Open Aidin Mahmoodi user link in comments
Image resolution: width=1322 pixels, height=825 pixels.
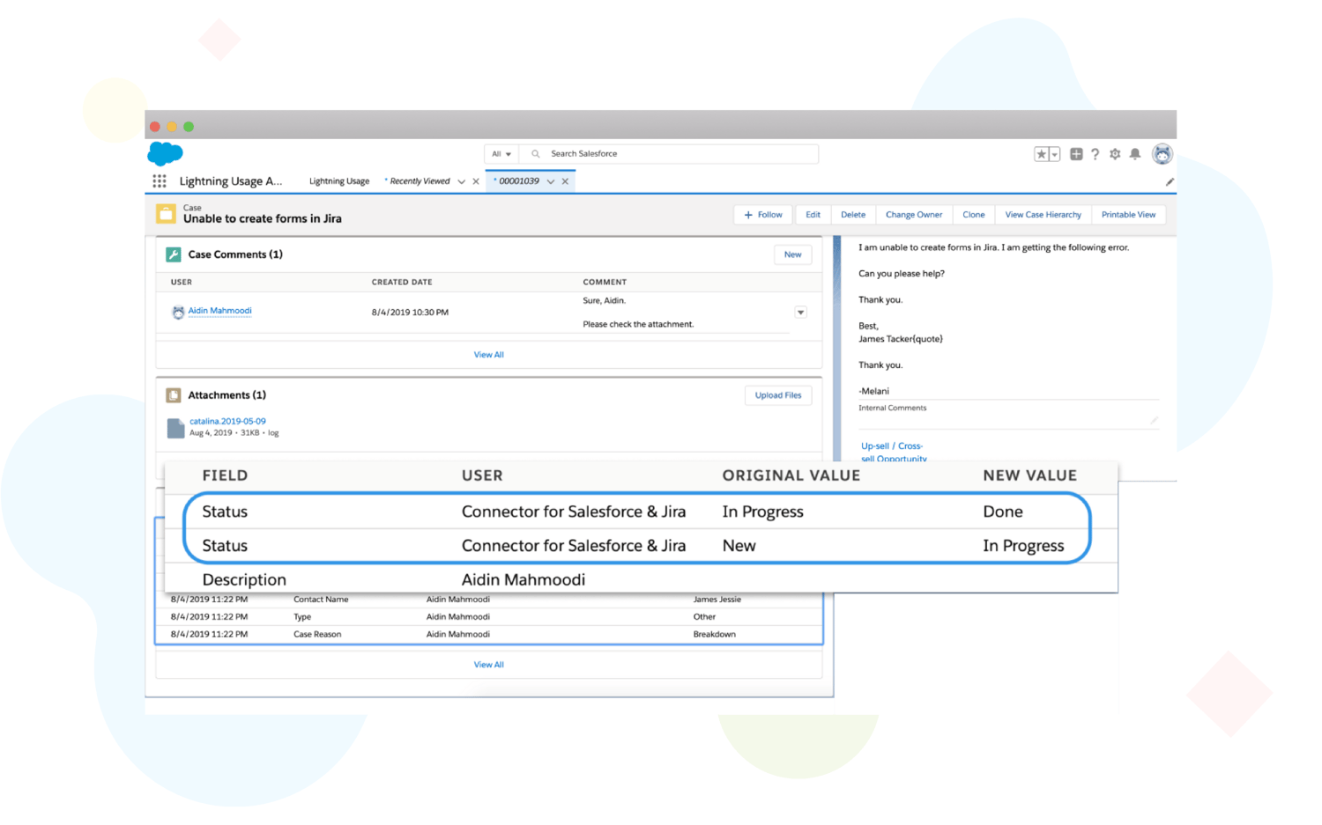(219, 311)
